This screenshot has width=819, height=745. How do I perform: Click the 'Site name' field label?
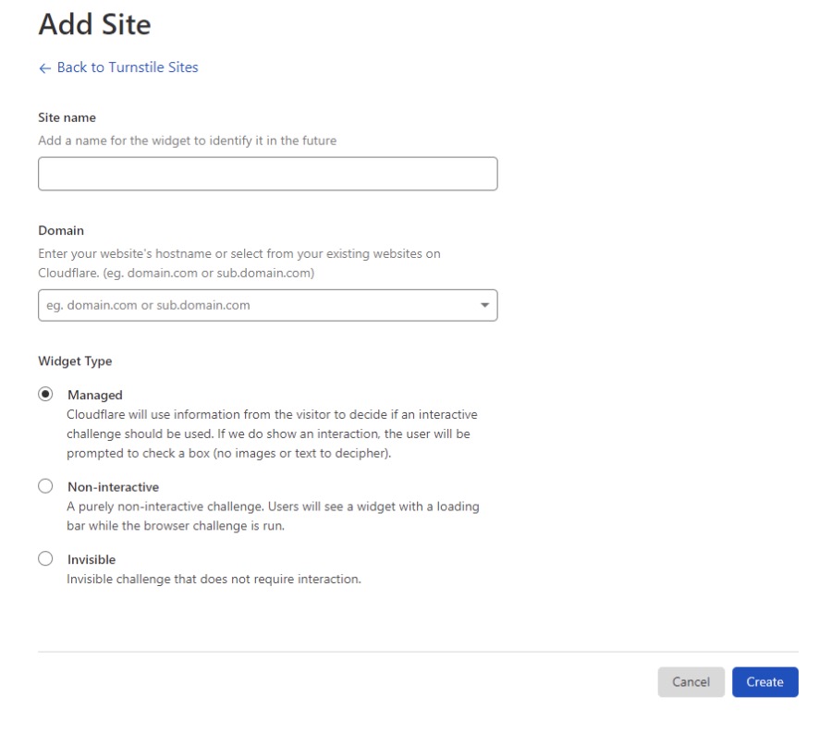click(67, 117)
